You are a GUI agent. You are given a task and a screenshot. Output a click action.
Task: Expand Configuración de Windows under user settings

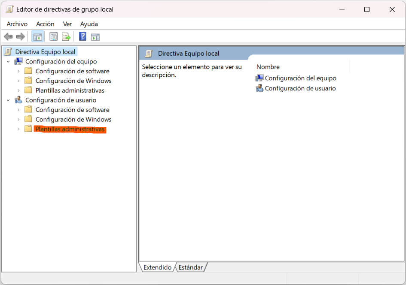click(x=18, y=119)
